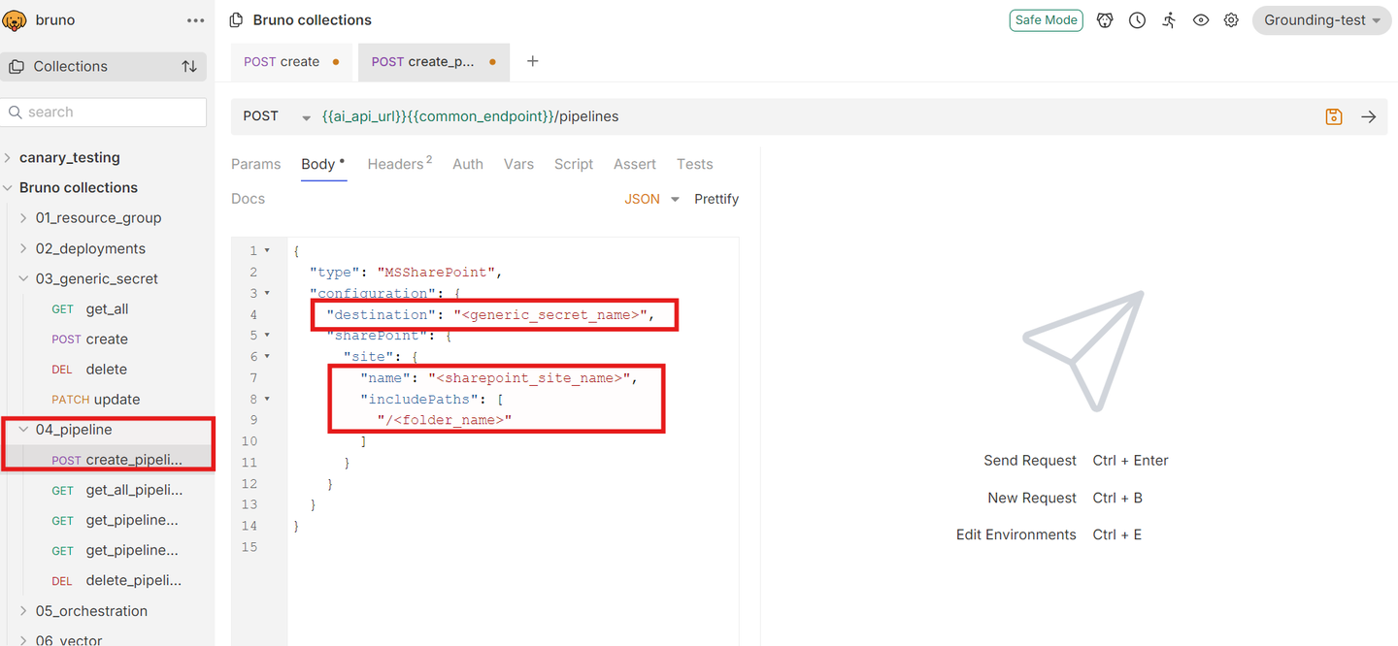Click the large paper plane icon
Screen dimensions: 1398x646
pos(1083,350)
